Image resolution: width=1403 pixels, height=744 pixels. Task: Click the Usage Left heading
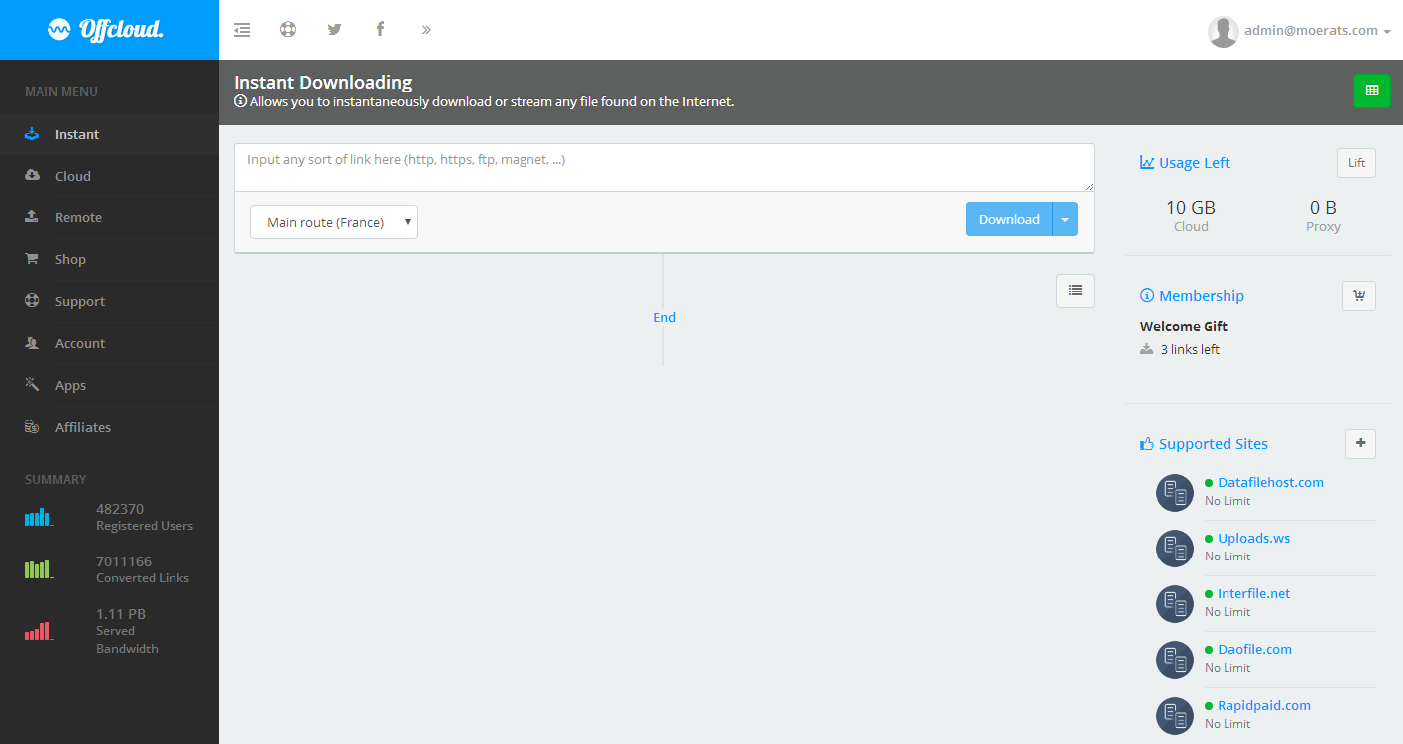pos(1185,163)
